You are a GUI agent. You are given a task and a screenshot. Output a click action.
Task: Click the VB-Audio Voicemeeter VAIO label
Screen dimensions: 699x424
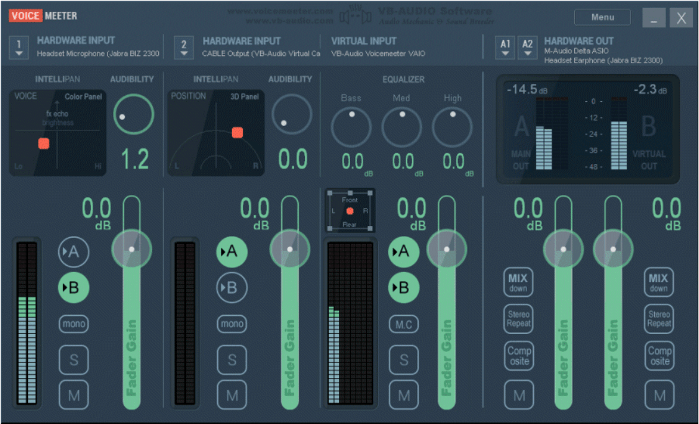pos(378,53)
